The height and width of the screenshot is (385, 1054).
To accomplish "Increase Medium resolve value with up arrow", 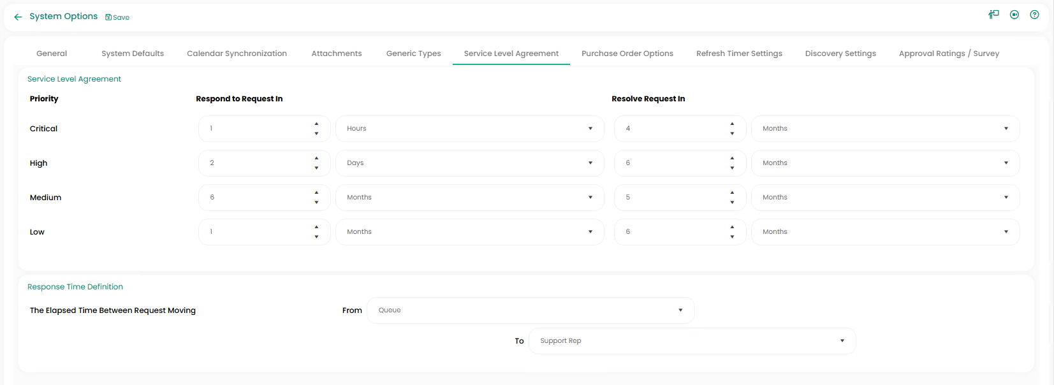I will (732, 192).
